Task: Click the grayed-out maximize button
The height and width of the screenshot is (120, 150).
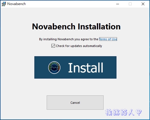Action: [130, 4]
